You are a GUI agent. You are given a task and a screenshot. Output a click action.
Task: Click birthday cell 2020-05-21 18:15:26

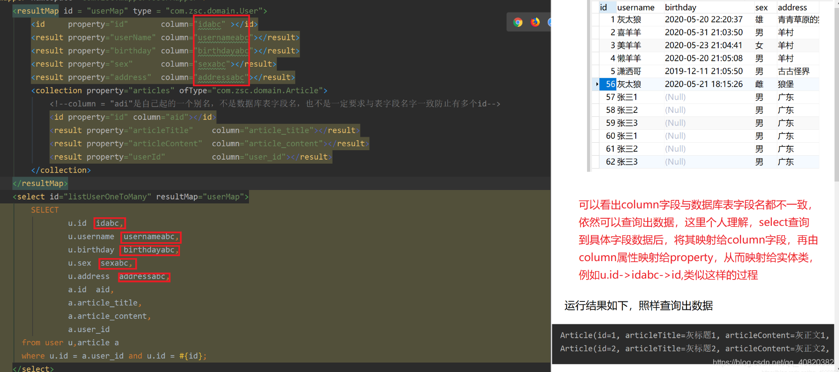point(704,84)
